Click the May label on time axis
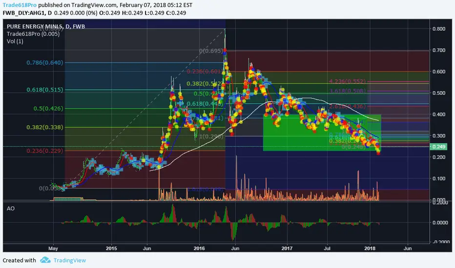 pyautogui.click(x=53, y=249)
